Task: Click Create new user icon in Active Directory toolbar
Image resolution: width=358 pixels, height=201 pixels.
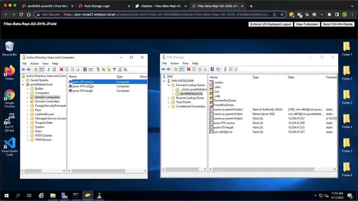Action: [98, 69]
